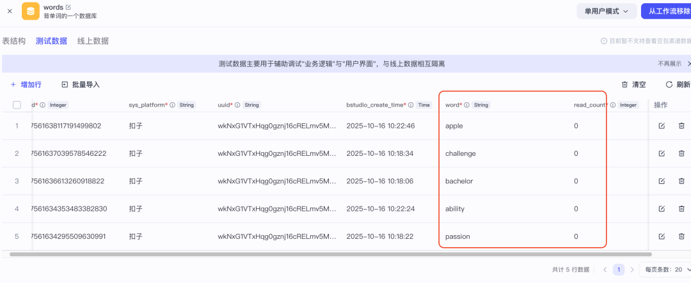Click the word cell 'apple'
Viewport: 691px width, 283px height.
point(454,126)
